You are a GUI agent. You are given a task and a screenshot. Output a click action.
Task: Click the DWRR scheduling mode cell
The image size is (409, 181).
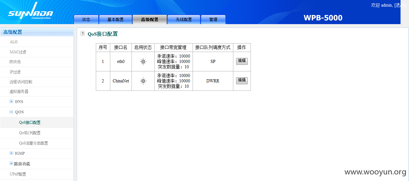[213, 81]
